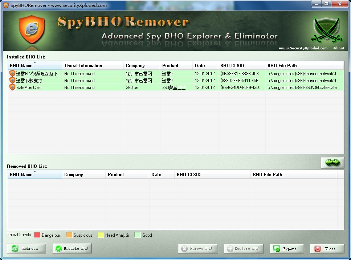Screen dimensions: 351x260
Task: Click the SpyBHORemover title bar icon
Action: tap(5, 5)
